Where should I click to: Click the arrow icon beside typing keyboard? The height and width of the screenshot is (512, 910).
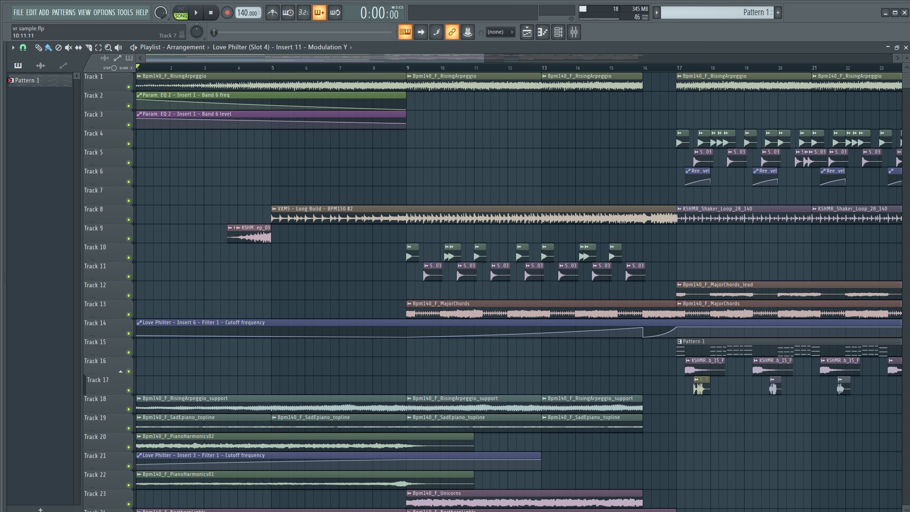pyautogui.click(x=420, y=32)
